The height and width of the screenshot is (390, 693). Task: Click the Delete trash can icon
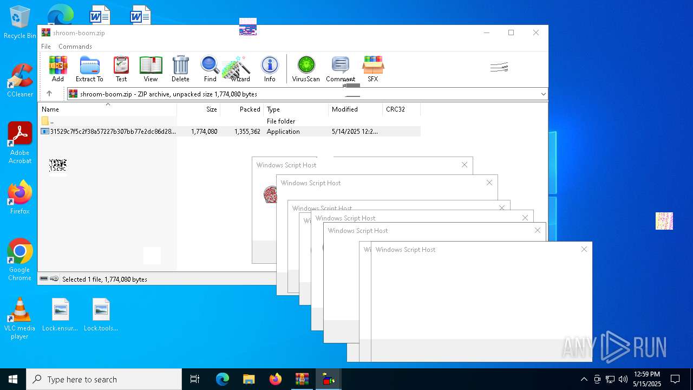[180, 69]
